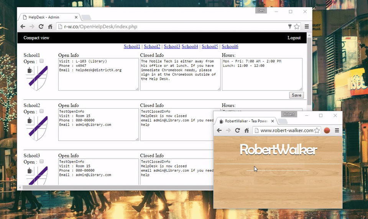
Task: Open home page in HelpDesk Admin window
Action: [x=50, y=27]
